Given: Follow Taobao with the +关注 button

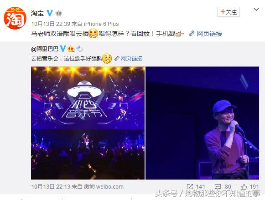Looking at the screenshot, I should point(229,12).
